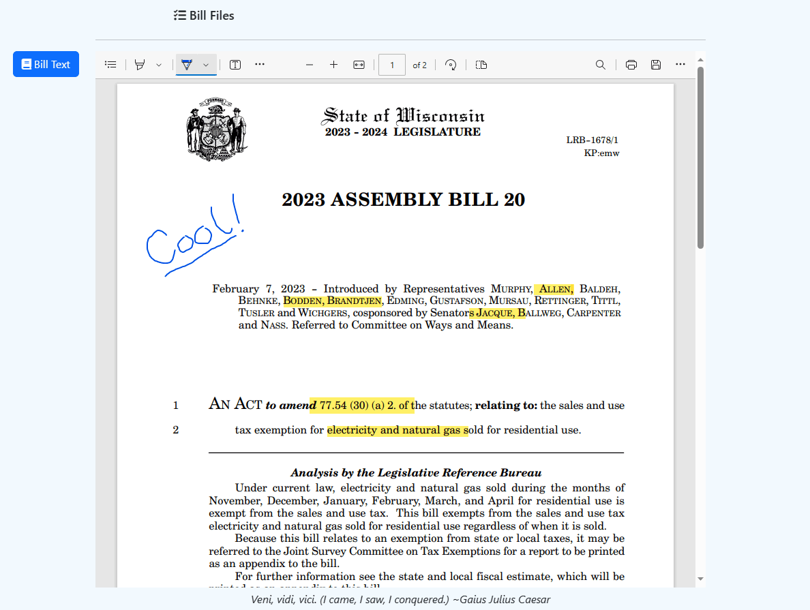Open the table of contents panel
The width and height of the screenshot is (810, 610).
pyautogui.click(x=110, y=65)
